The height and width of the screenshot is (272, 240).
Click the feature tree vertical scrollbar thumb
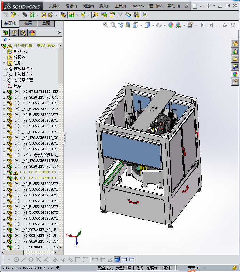tap(60, 67)
